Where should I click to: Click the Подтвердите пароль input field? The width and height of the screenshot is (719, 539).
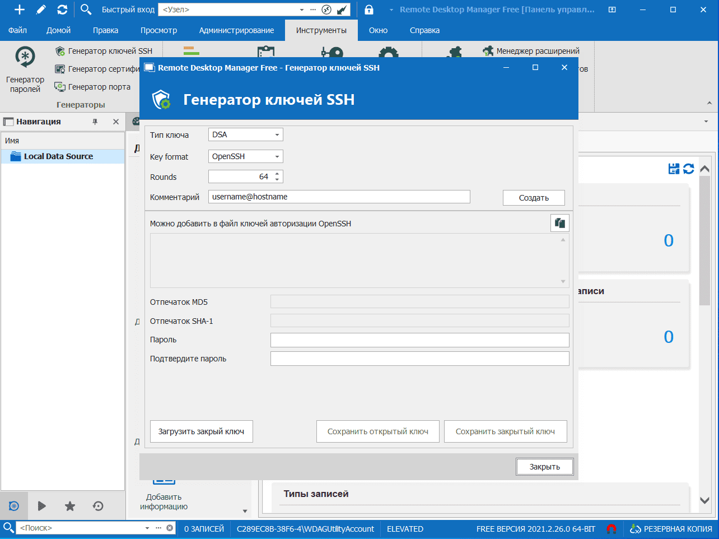[420, 359]
